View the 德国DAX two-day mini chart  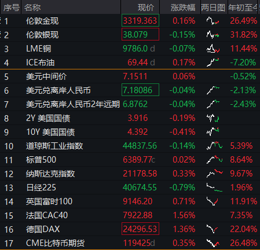(x=212, y=229)
